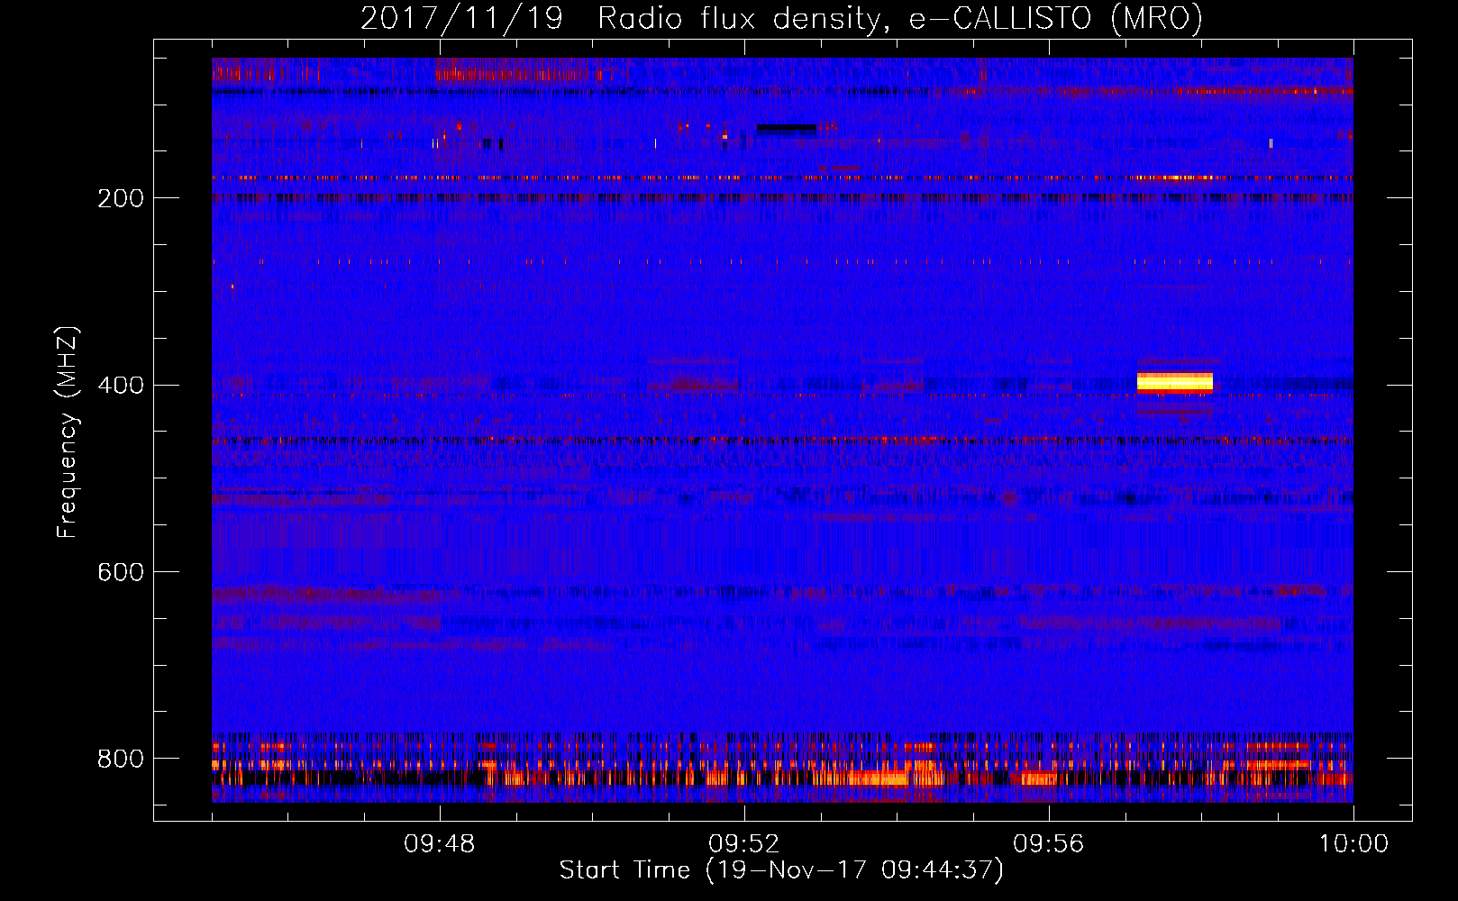Click the "Start Time (19-Nov-17 09:44:37)" label

pos(781,870)
